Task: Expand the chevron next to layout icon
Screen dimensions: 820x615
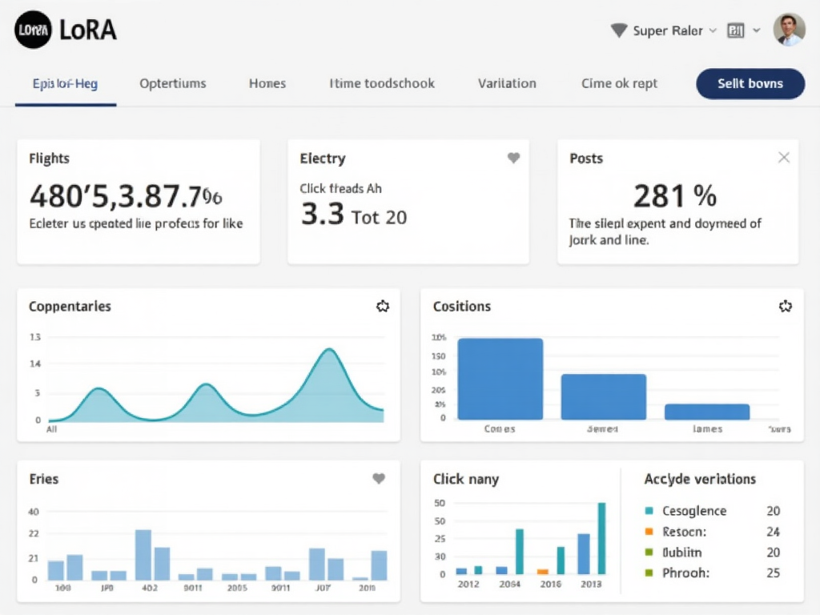Action: (x=757, y=30)
